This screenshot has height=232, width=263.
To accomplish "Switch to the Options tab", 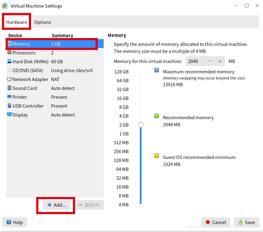I will pos(43,22).
